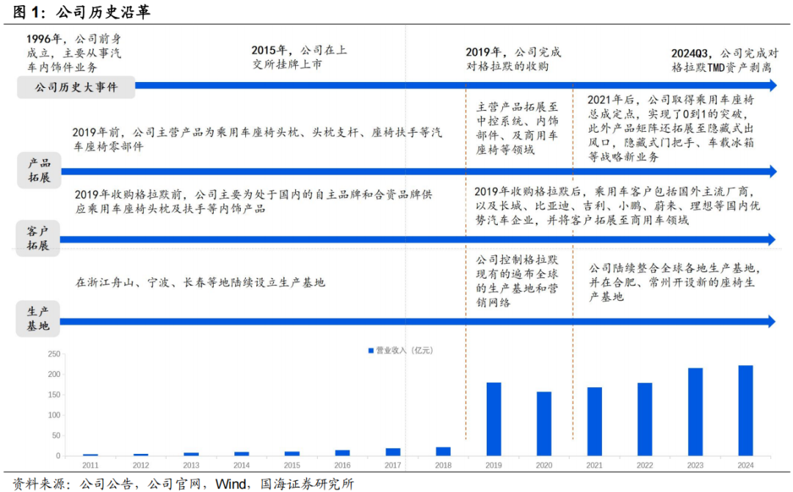Viewport: 793px width, 492px height.
Task: Click the 2019年前 主营产品 description text
Action: 258,139
